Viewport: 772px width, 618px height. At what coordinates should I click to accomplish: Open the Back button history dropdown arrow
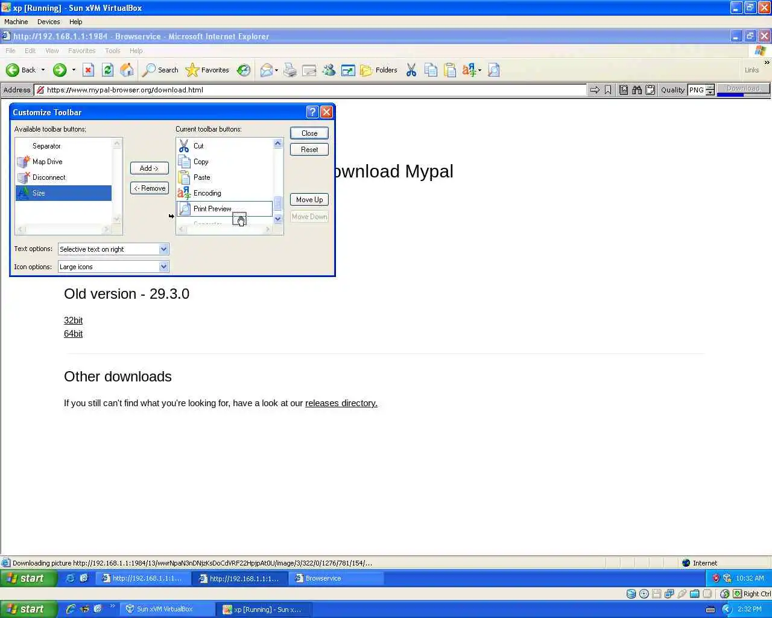(x=43, y=70)
